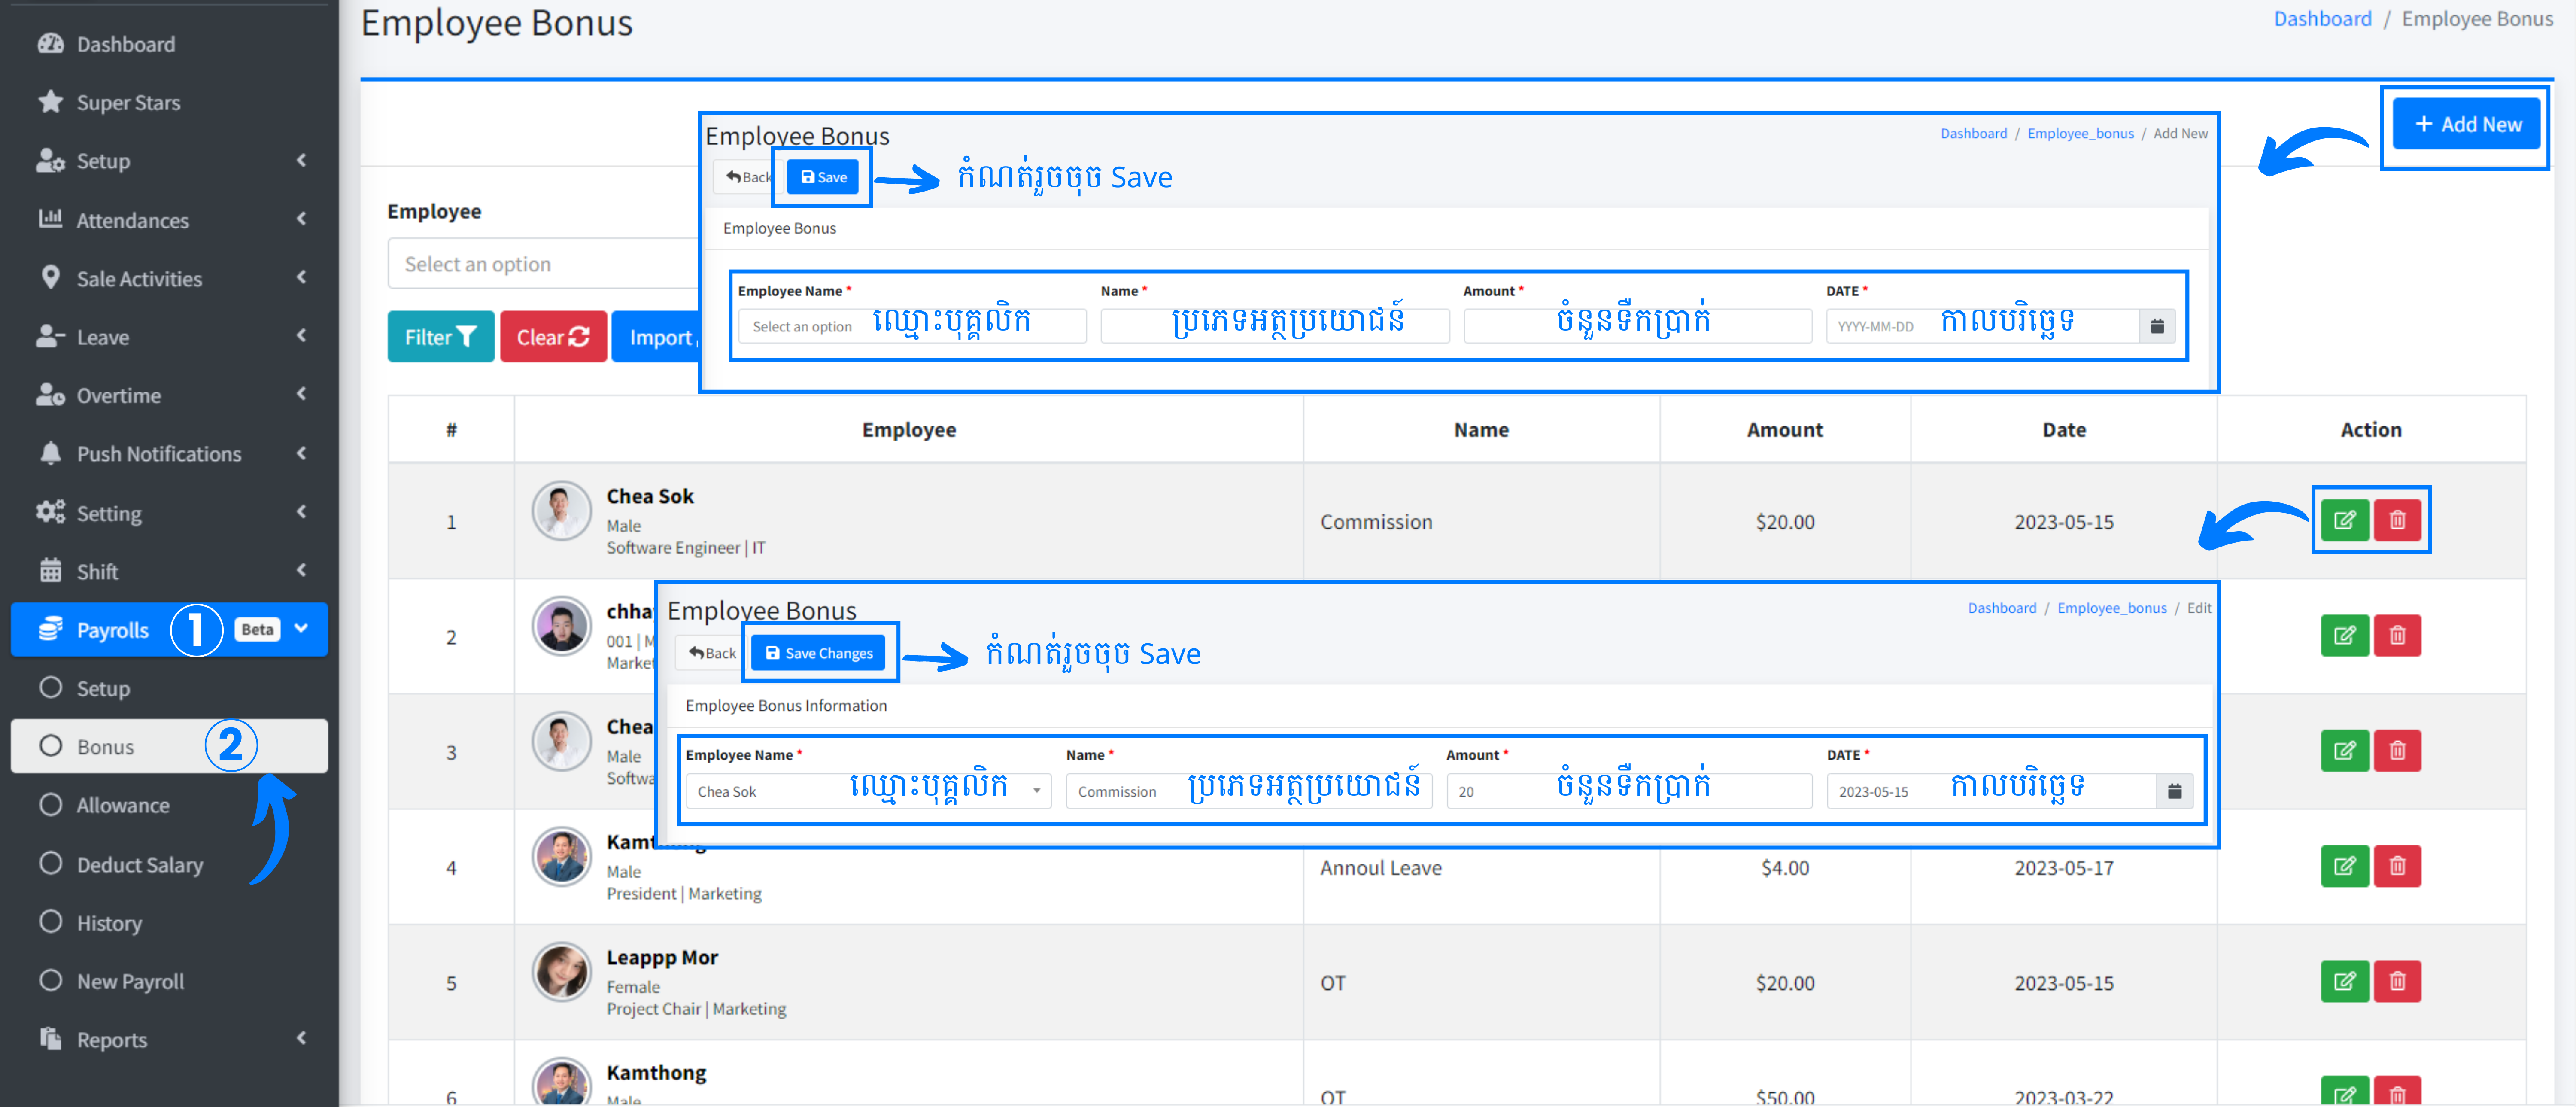2576x1107 pixels.
Task: Click Save Changes in the Edit panel
Action: (818, 653)
